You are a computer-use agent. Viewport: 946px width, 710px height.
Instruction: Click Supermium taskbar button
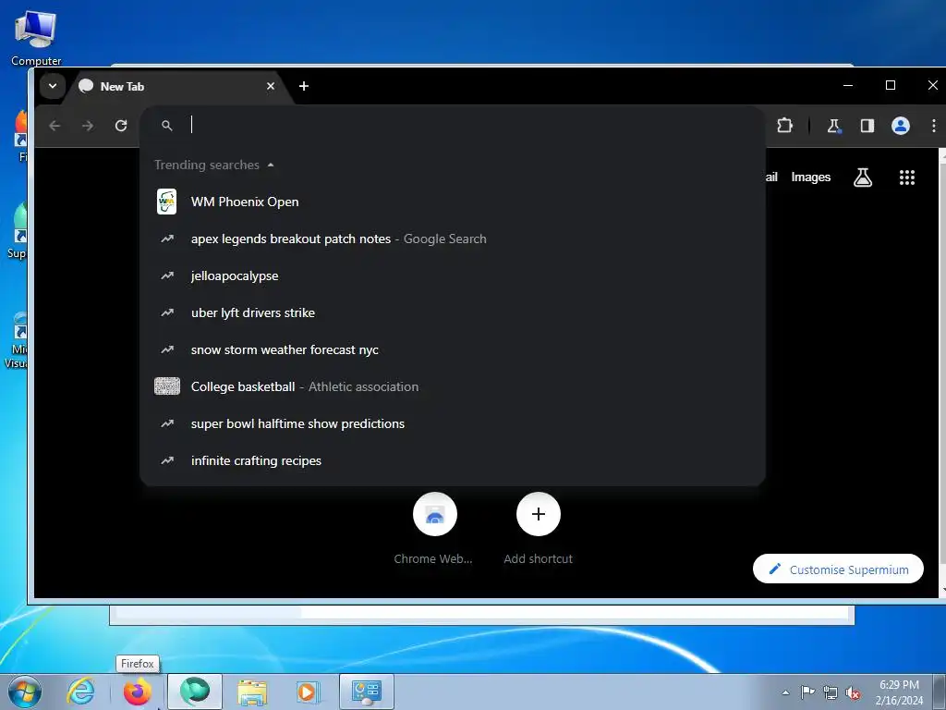click(194, 692)
